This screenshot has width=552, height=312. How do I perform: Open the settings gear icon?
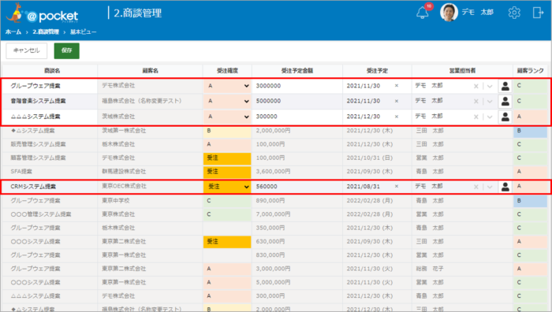(x=514, y=13)
